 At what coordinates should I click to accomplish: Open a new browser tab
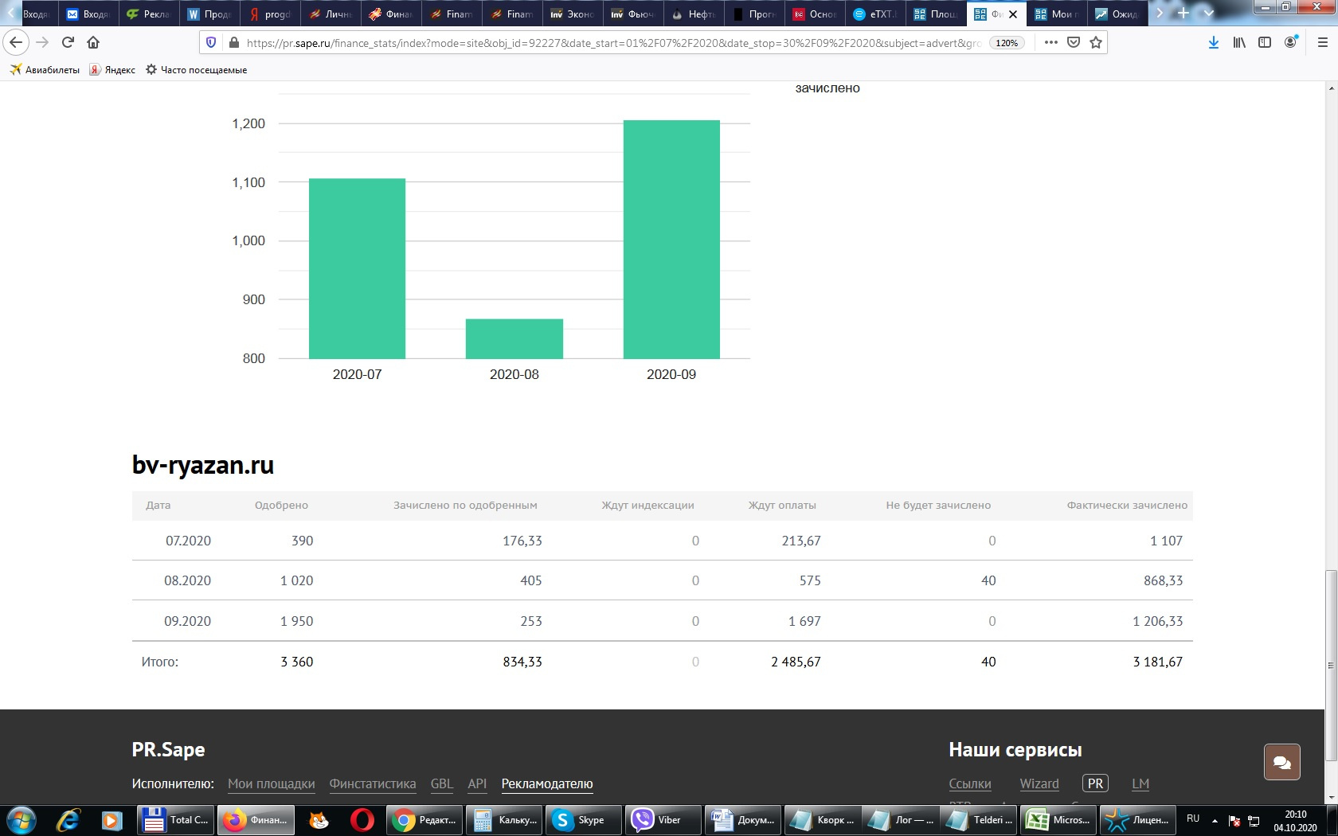[1183, 14]
